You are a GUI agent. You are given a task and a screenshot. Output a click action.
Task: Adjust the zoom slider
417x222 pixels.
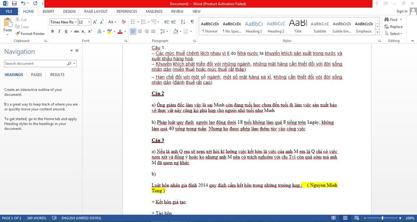(x=382, y=218)
